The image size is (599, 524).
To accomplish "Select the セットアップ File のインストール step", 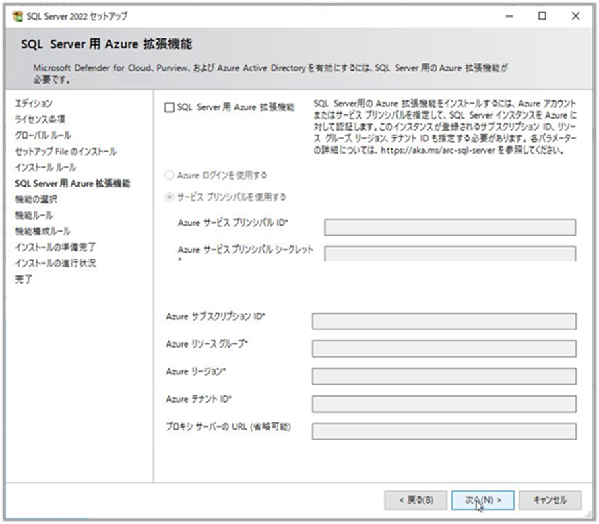I will tap(66, 152).
